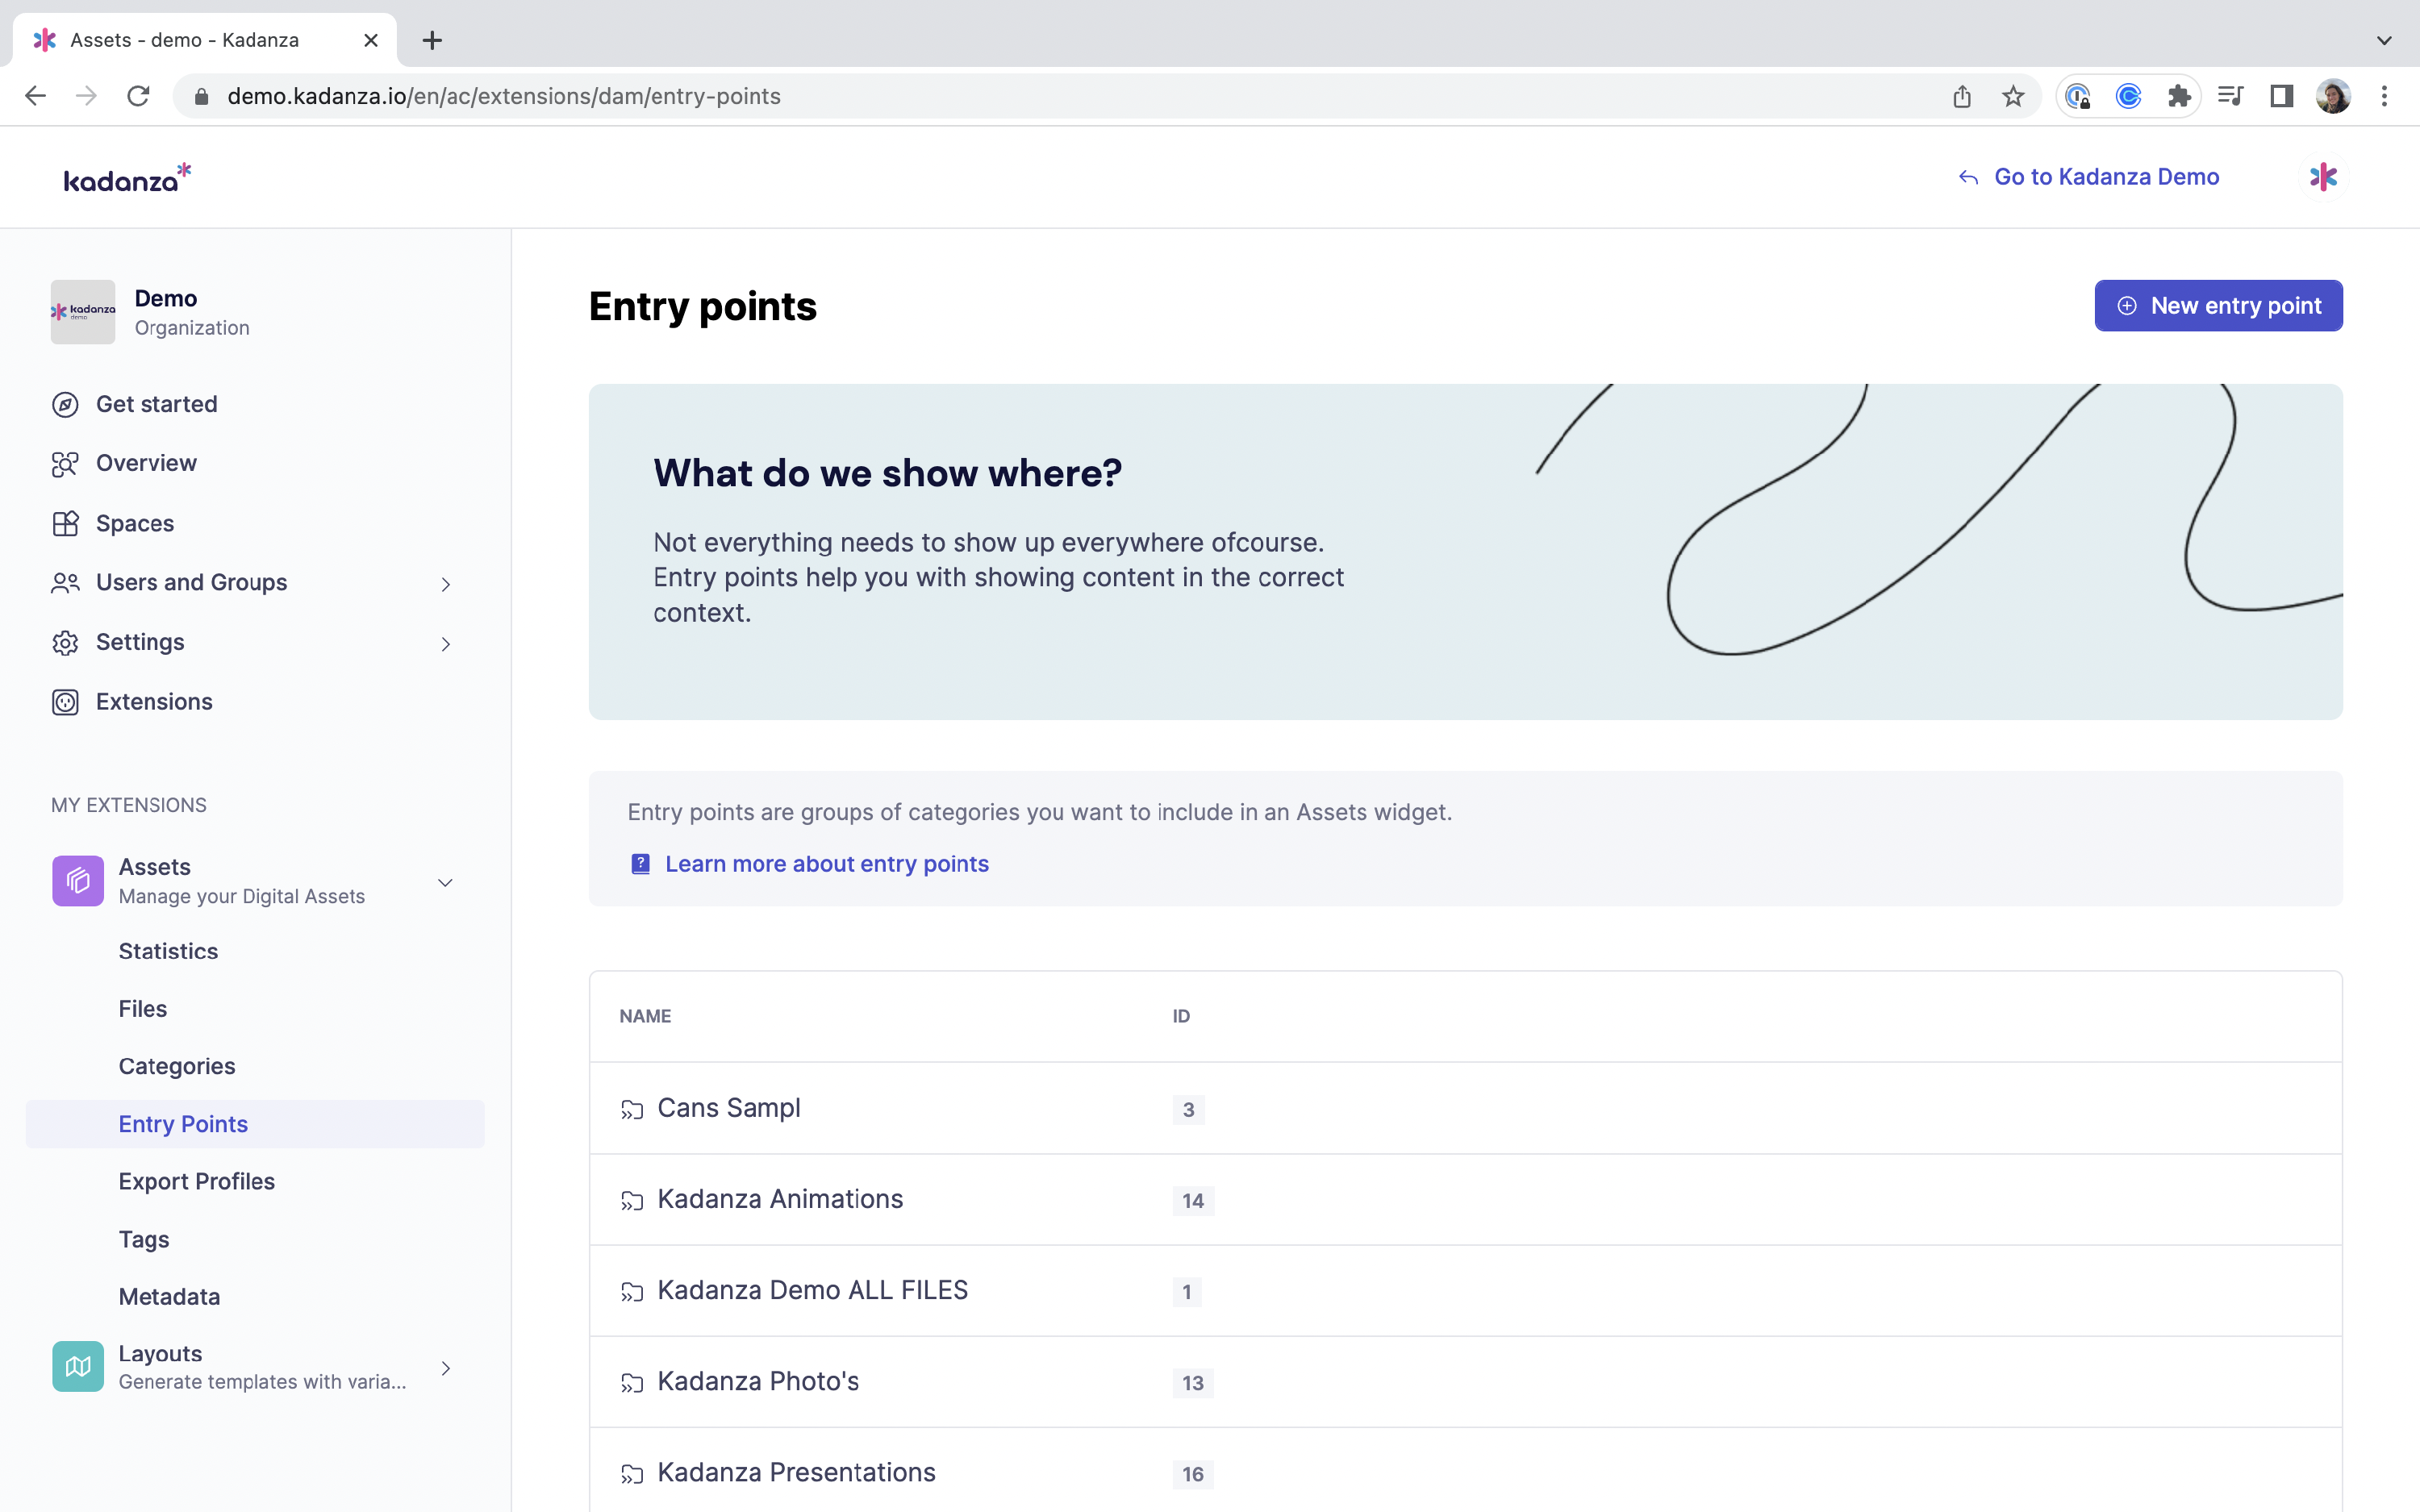
Task: Click the Assets extension purple icon
Action: click(x=78, y=881)
